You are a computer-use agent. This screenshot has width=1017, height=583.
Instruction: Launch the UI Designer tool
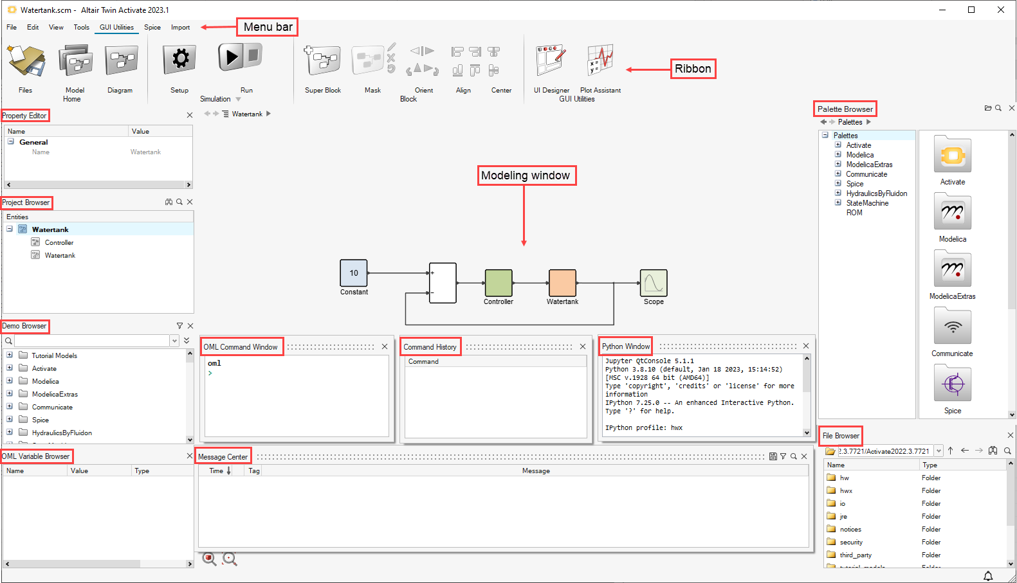pyautogui.click(x=551, y=61)
